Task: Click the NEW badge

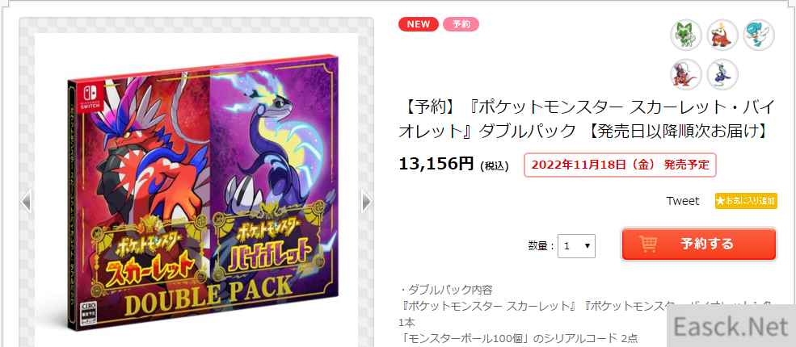Action: point(419,24)
